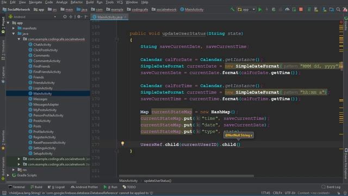Click the scroll-from-source target icon
Screen dimensions: 348x196
point(65,17)
